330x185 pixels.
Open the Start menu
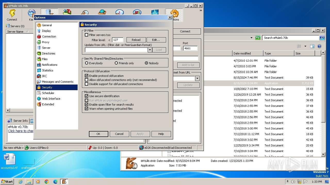pyautogui.click(x=7, y=181)
